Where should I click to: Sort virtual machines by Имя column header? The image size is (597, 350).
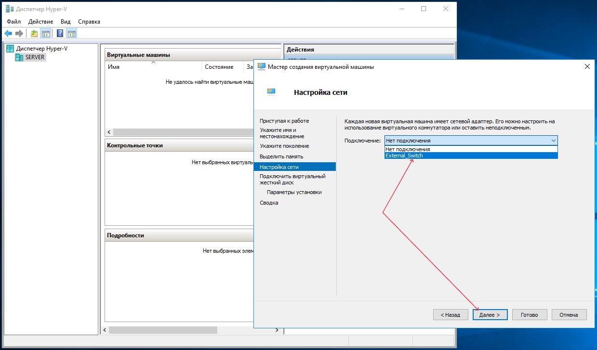pyautogui.click(x=114, y=67)
